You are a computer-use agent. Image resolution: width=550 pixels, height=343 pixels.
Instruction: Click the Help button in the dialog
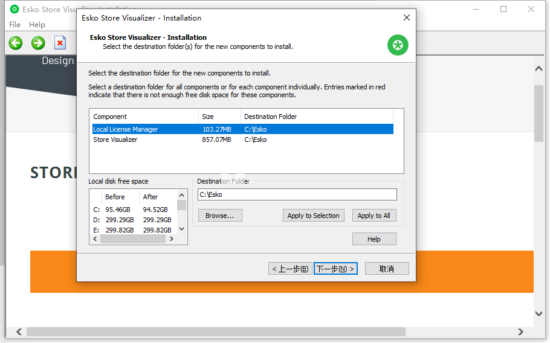click(x=374, y=239)
